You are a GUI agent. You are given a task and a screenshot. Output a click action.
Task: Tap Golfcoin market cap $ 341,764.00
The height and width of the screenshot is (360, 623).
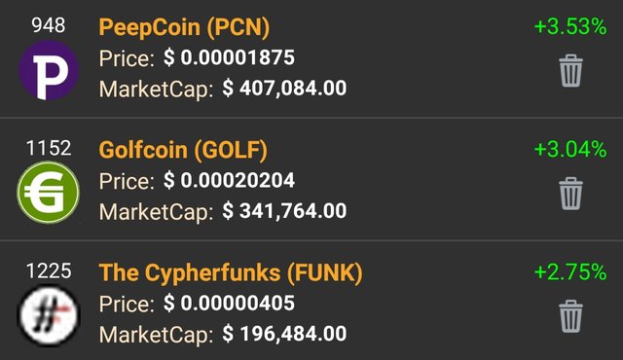284,211
